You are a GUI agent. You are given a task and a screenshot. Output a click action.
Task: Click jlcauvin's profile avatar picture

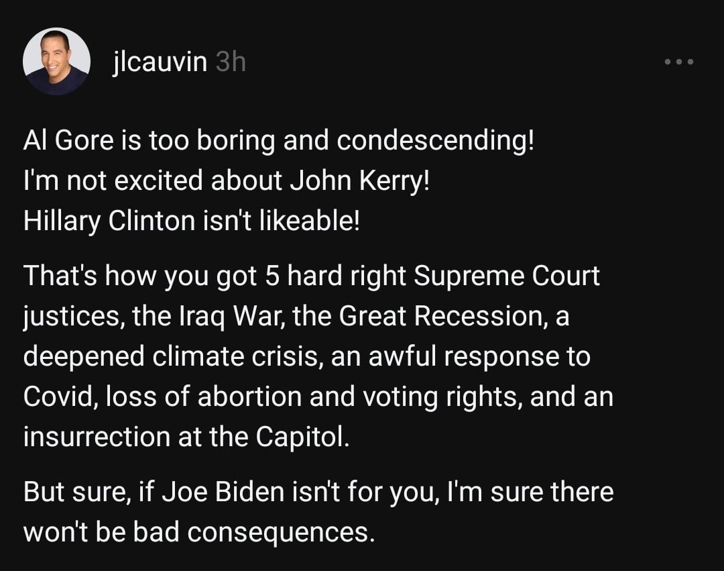[56, 61]
